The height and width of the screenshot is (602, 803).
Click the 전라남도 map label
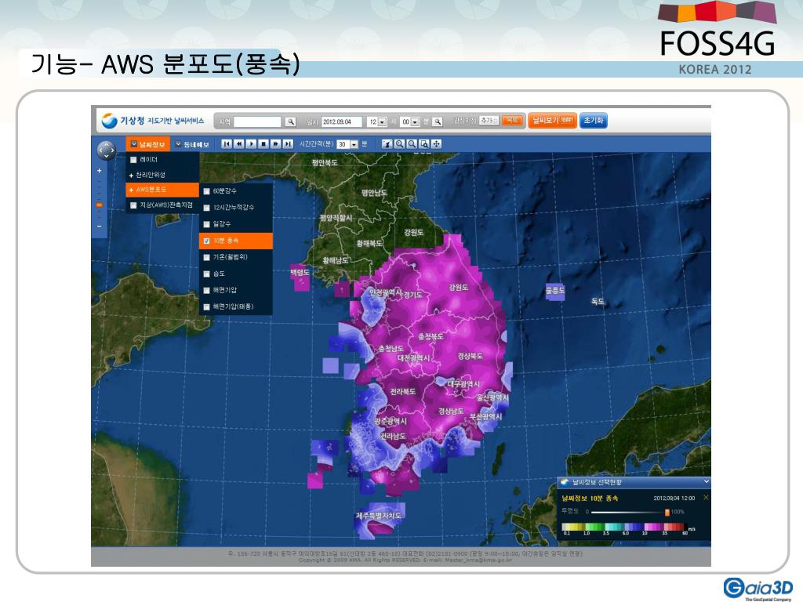click(x=394, y=436)
